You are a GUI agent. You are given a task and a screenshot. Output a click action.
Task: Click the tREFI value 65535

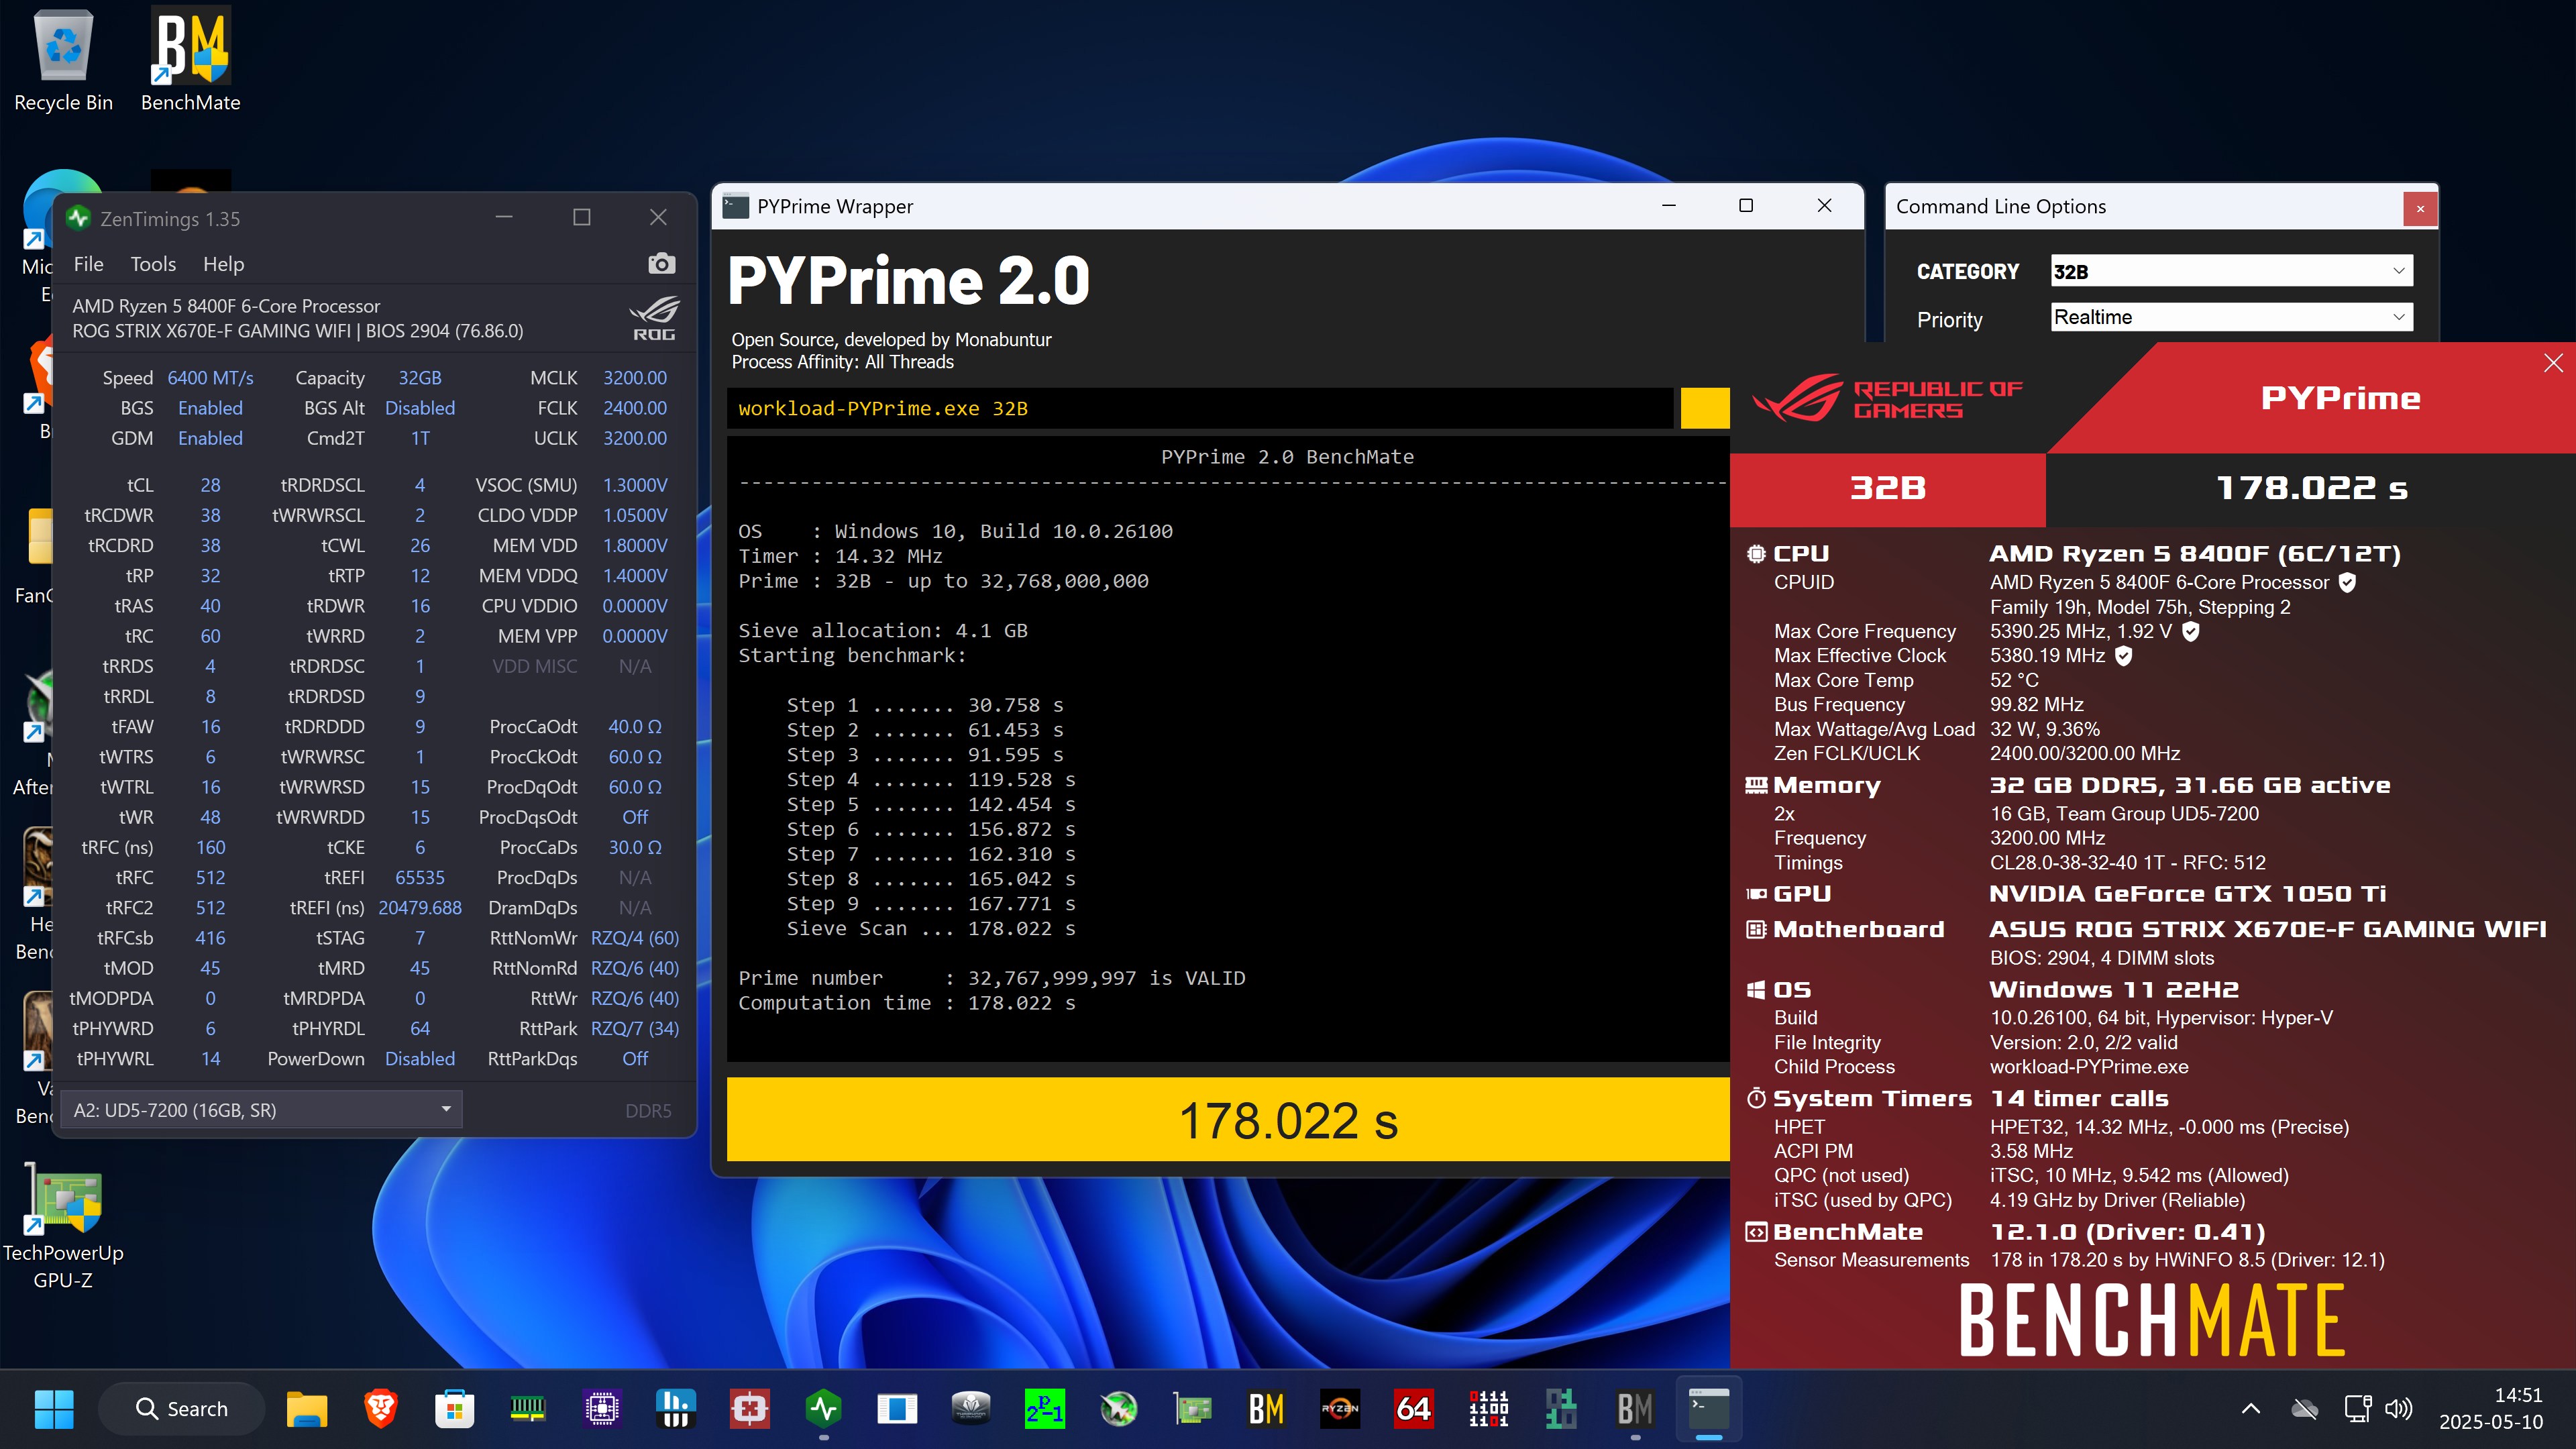tap(419, 877)
